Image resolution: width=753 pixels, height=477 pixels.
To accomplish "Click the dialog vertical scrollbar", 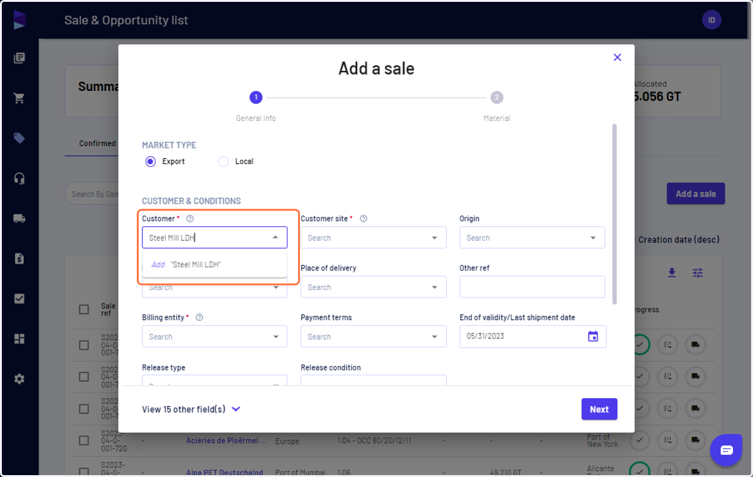I will tap(614, 213).
